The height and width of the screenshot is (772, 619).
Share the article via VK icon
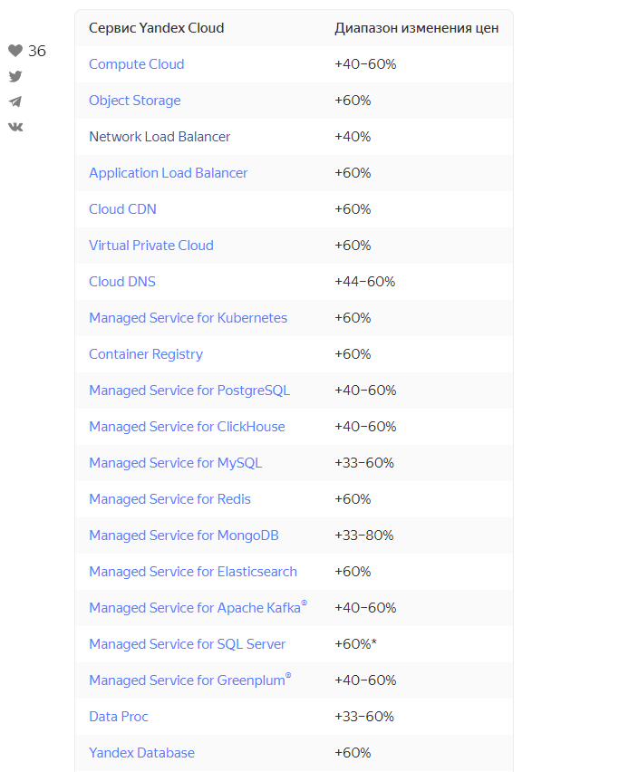point(15,127)
